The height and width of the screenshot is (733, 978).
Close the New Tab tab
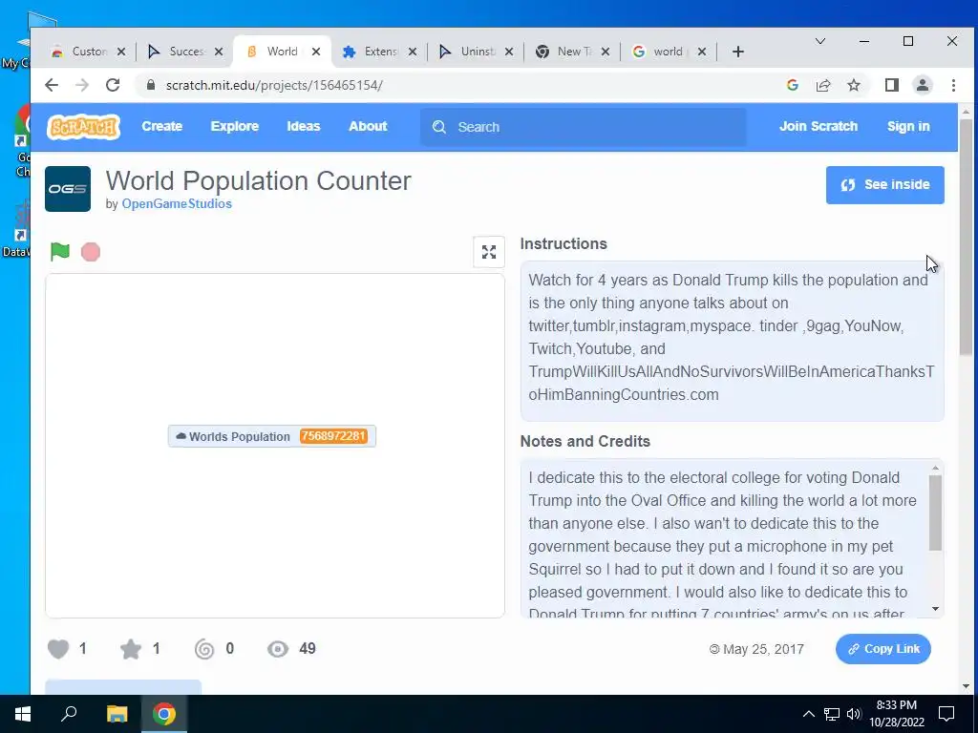[605, 52]
